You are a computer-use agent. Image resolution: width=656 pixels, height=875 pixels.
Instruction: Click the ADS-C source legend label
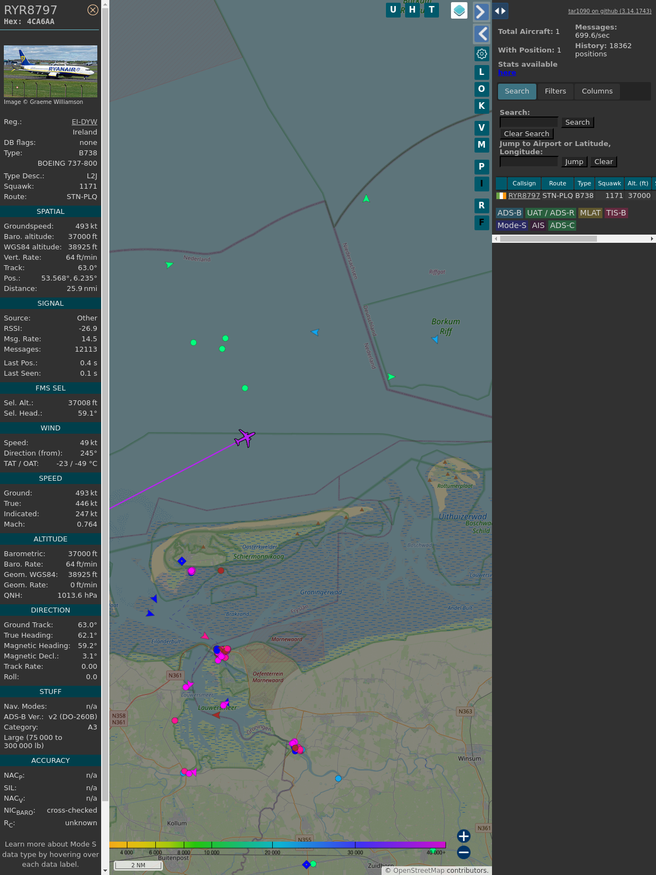(563, 225)
